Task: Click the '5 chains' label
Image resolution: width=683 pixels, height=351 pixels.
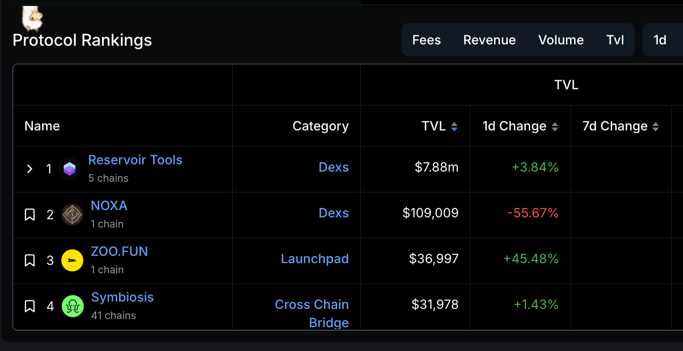Action: (108, 178)
